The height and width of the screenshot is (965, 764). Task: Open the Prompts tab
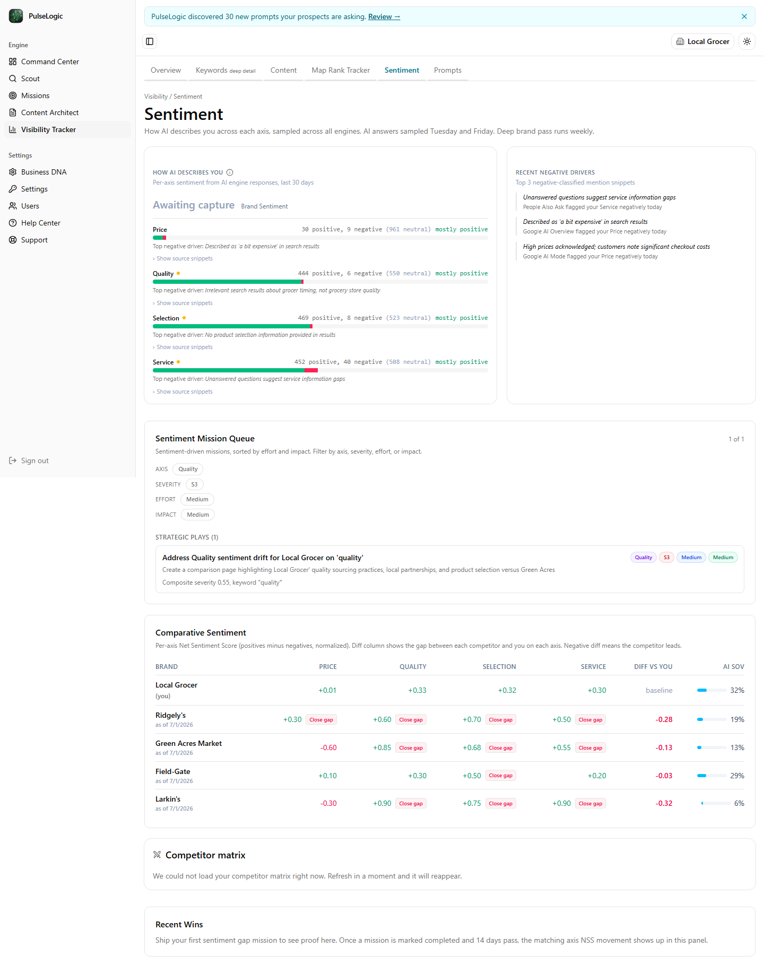(448, 70)
